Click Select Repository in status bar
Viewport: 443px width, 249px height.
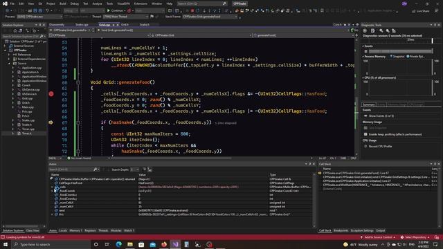pos(415,237)
